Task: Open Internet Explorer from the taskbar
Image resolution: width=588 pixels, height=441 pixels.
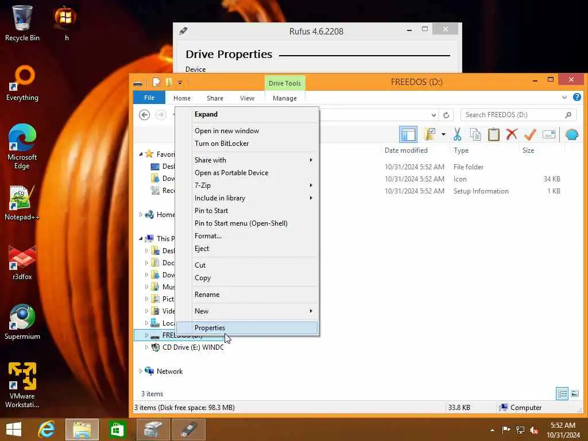Action: (47, 430)
